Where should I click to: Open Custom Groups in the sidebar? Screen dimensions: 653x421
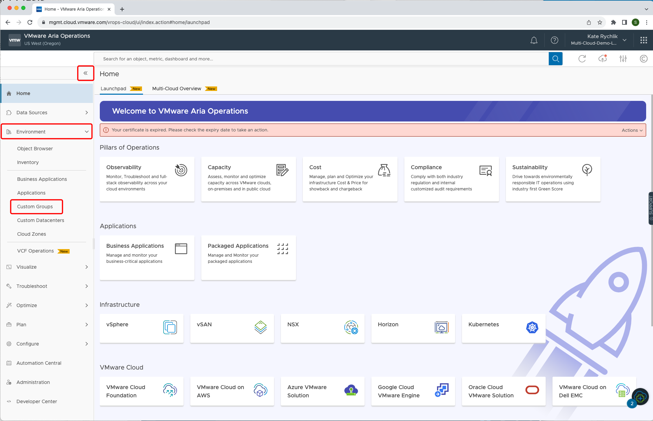pyautogui.click(x=35, y=207)
